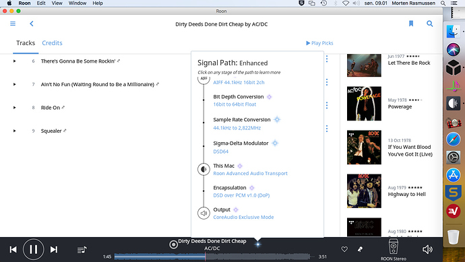The image size is (465, 262).
Task: Pause playback with the pause button
Action: [x=33, y=249]
